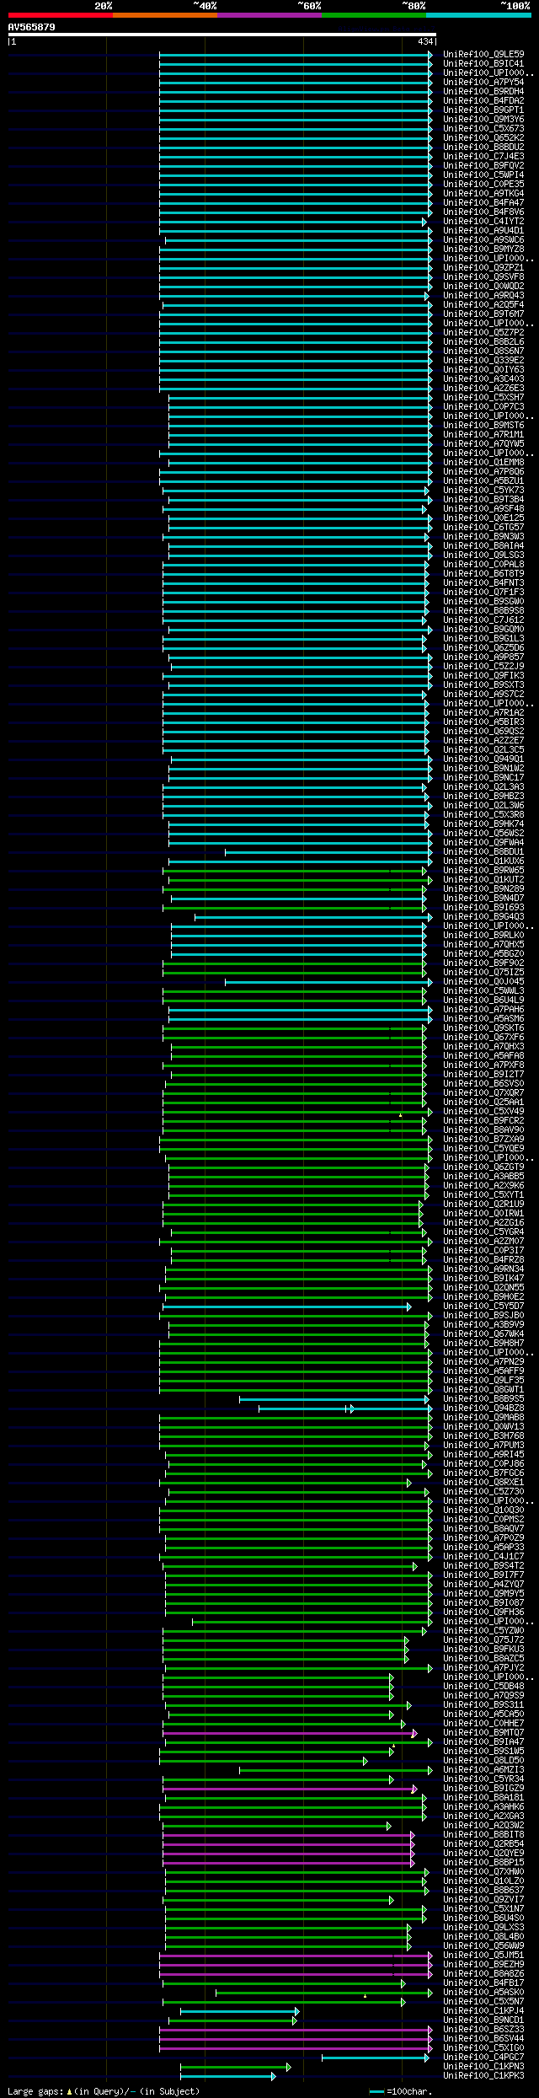539x2098 pixels.
Task: Select hit UniRef100_B9T6M7
Action: [x=483, y=314]
